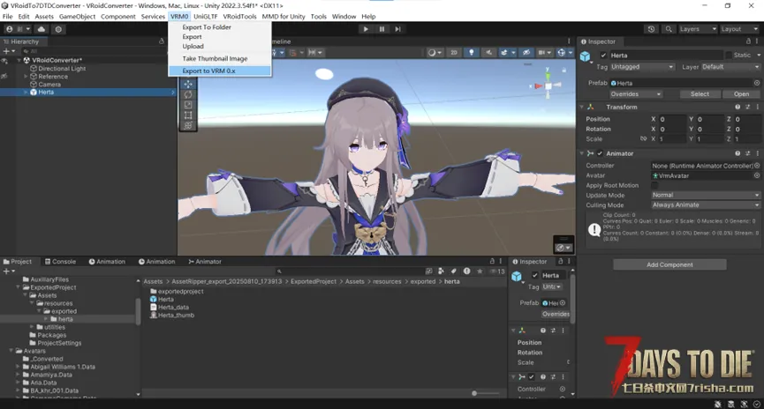The width and height of the screenshot is (764, 409).
Task: Toggle scene visibility eye-slash button
Action: (526, 53)
